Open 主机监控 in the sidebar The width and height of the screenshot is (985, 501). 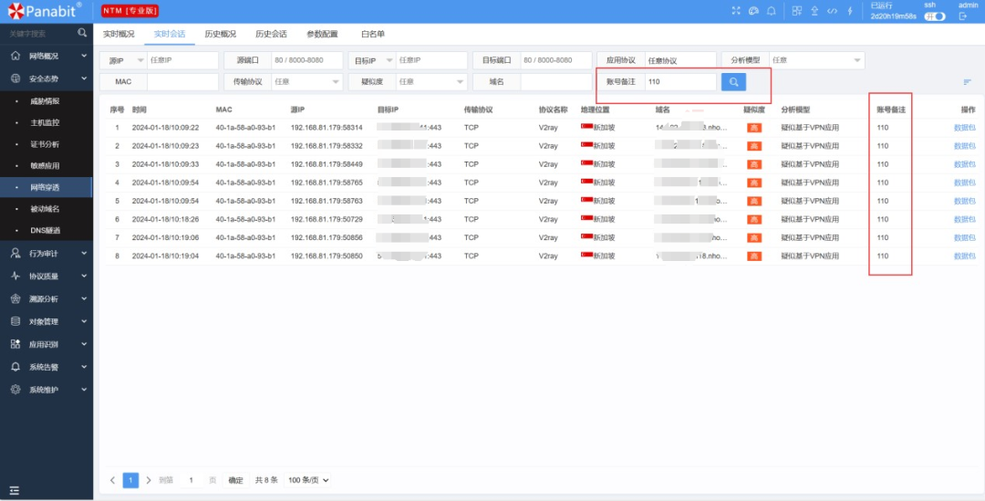click(46, 122)
